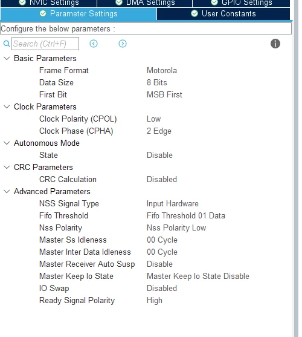Select the CRC Calculation label
The height and width of the screenshot is (337, 302).
[68, 179]
